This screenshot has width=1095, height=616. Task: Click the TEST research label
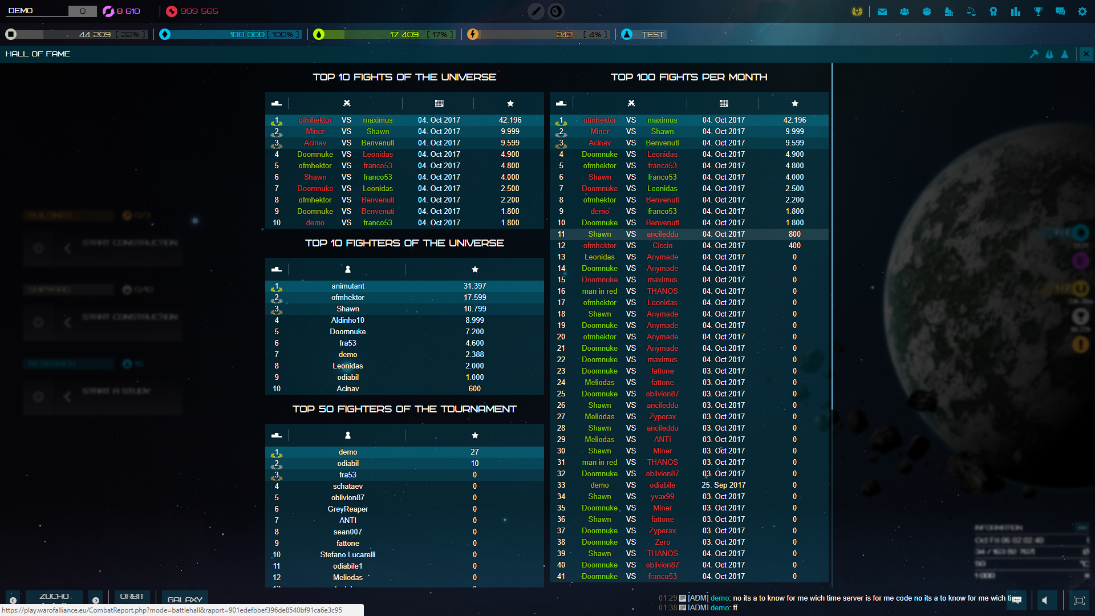coord(653,35)
